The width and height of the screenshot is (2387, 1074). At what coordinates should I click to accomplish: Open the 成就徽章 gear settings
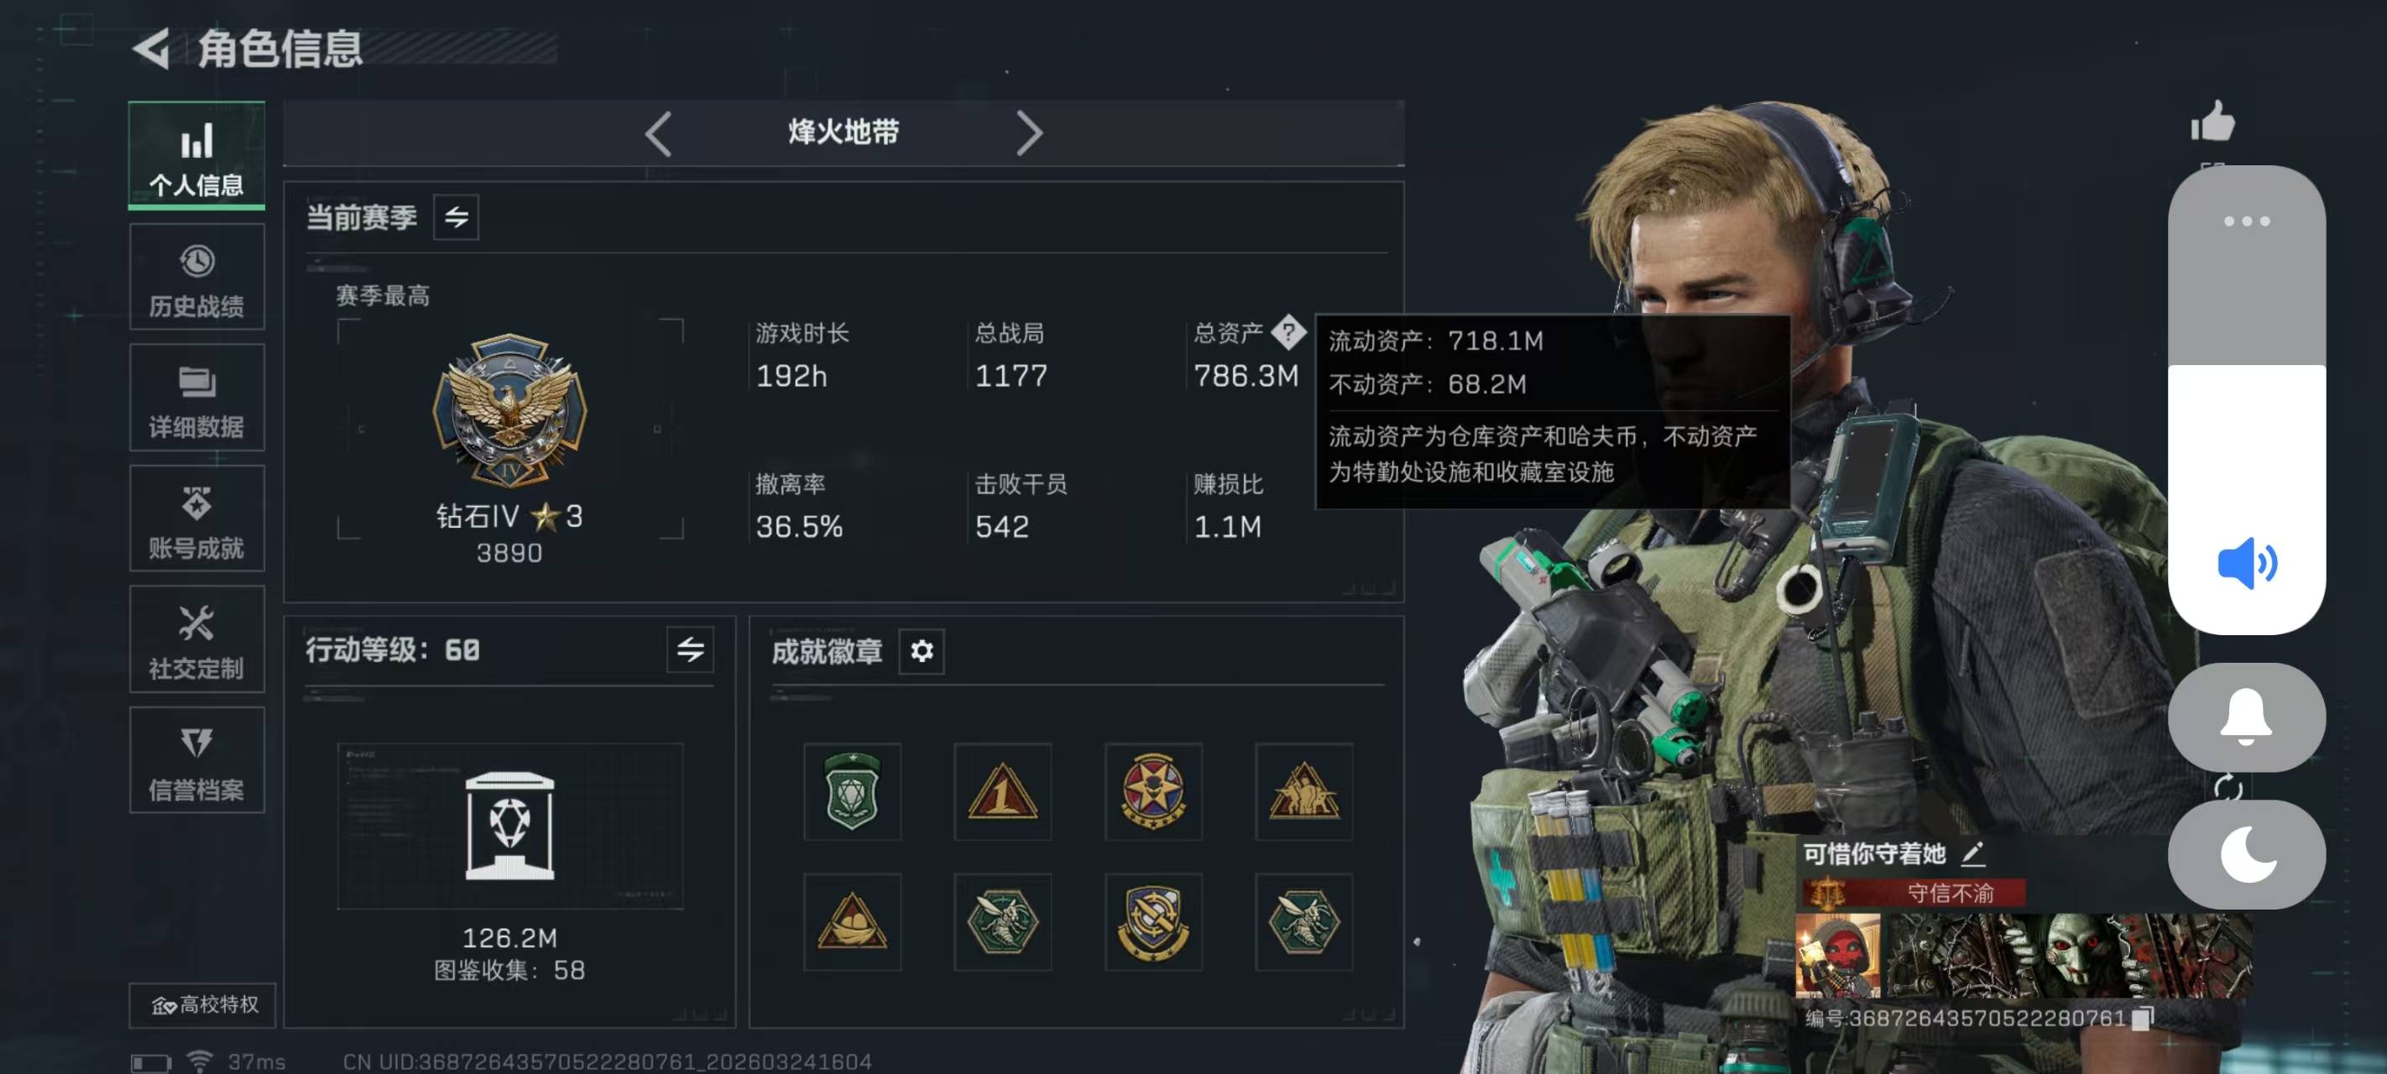tap(921, 651)
